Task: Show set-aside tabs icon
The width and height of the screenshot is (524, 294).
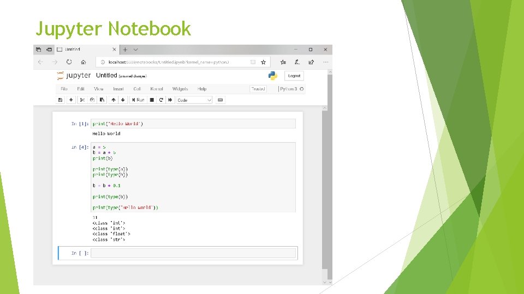Action: (x=38, y=50)
